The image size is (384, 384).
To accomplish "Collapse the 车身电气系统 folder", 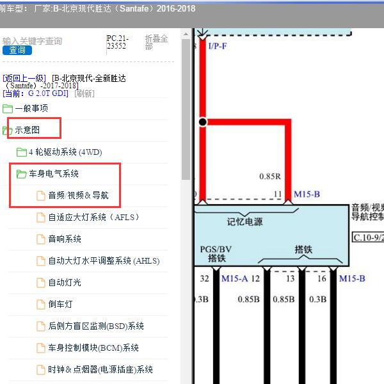I will point(54,173).
